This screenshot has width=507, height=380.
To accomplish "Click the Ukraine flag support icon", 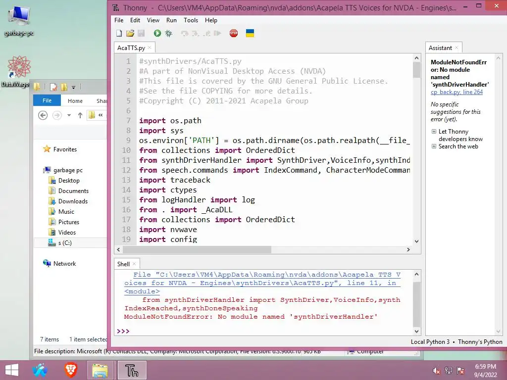I will pyautogui.click(x=250, y=33).
